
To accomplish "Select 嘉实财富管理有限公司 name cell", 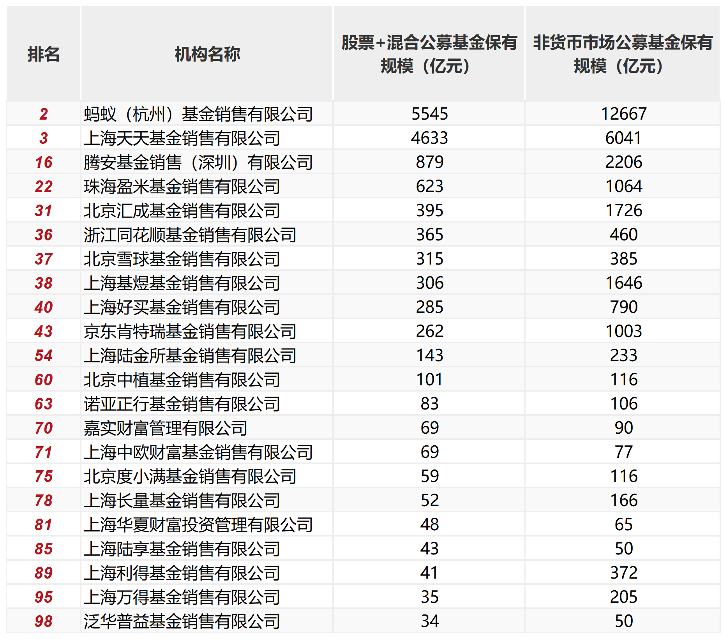I will pos(168,428).
